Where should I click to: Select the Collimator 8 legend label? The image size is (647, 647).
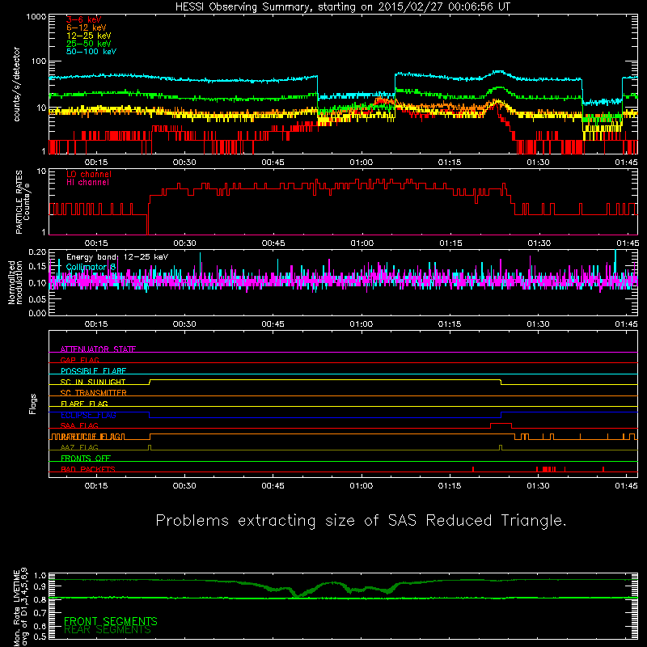coord(91,267)
